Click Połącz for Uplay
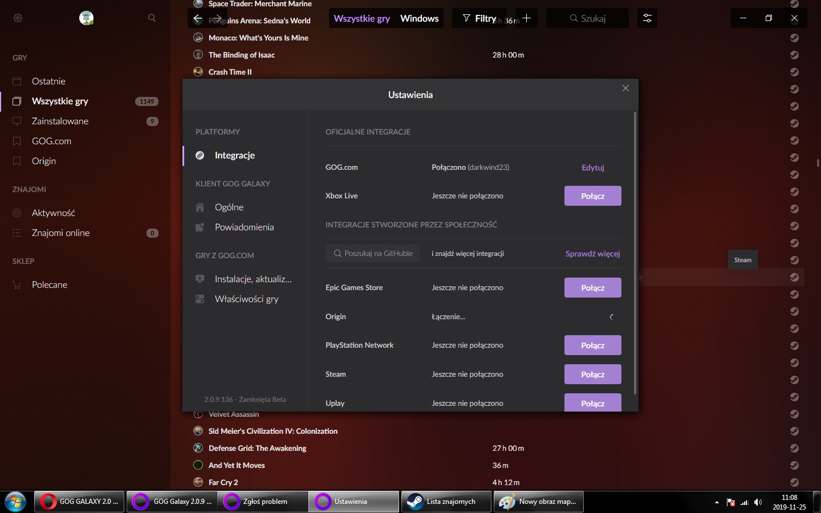The height and width of the screenshot is (513, 821). [x=593, y=402]
